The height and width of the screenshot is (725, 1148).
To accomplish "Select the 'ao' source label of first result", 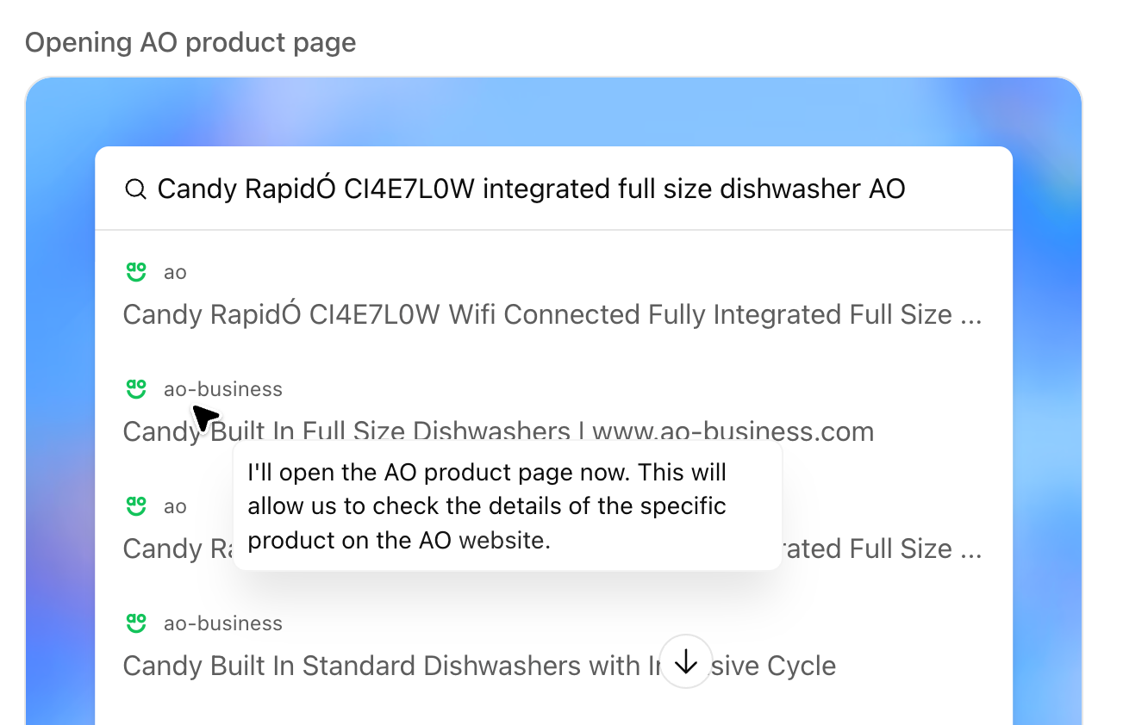I will [x=175, y=273].
